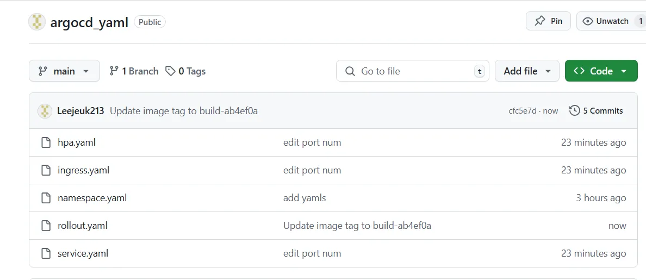Open the namespace.yaml file
646x280 pixels.
click(92, 198)
